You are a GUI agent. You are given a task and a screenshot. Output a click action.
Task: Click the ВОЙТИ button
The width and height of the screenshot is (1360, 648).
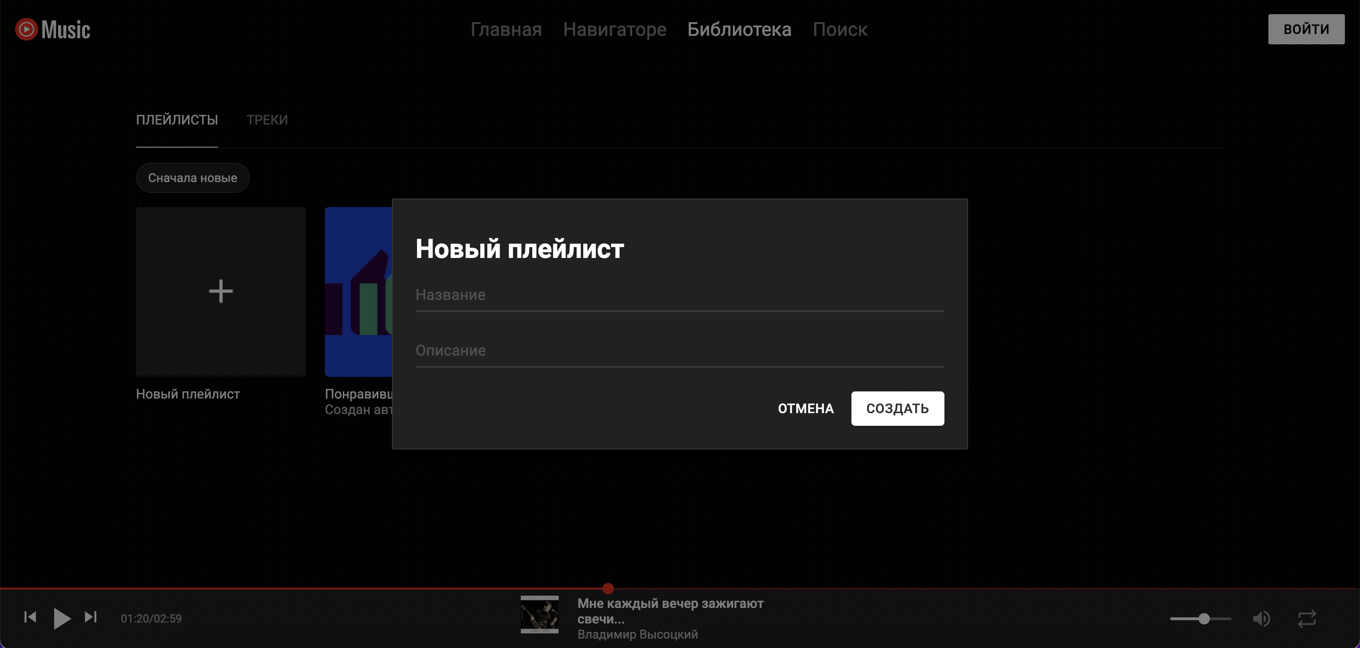click(1306, 29)
